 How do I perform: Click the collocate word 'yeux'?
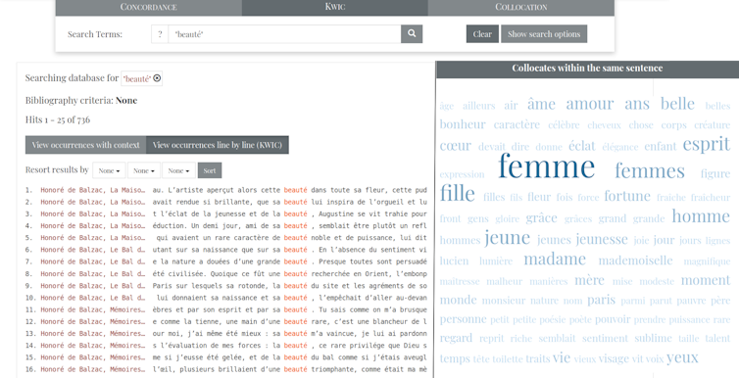click(x=682, y=358)
